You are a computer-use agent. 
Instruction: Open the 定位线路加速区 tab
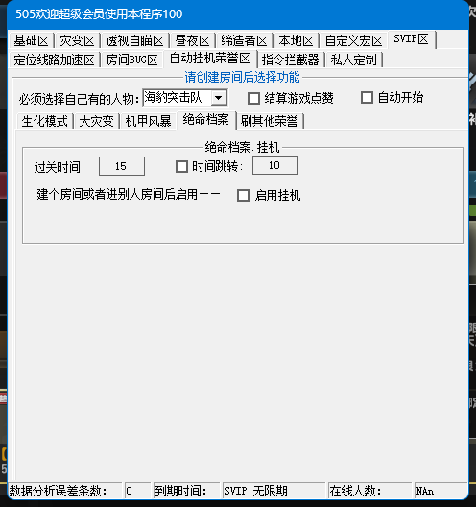pyautogui.click(x=54, y=60)
